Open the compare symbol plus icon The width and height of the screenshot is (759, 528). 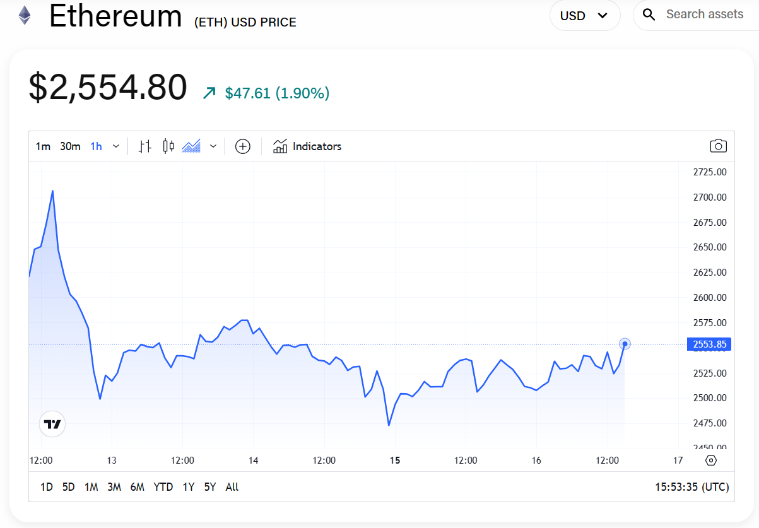tap(242, 146)
